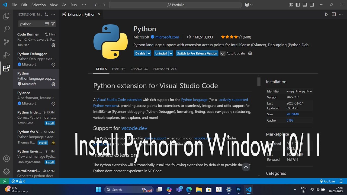Go forward using navigation arrow
Screen dimensions: 347x195
(x=103, y=5)
